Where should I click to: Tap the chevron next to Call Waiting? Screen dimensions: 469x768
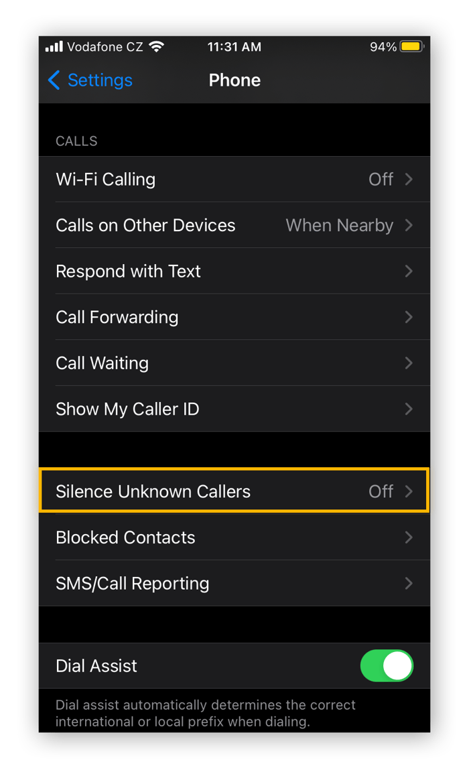pyautogui.click(x=409, y=363)
